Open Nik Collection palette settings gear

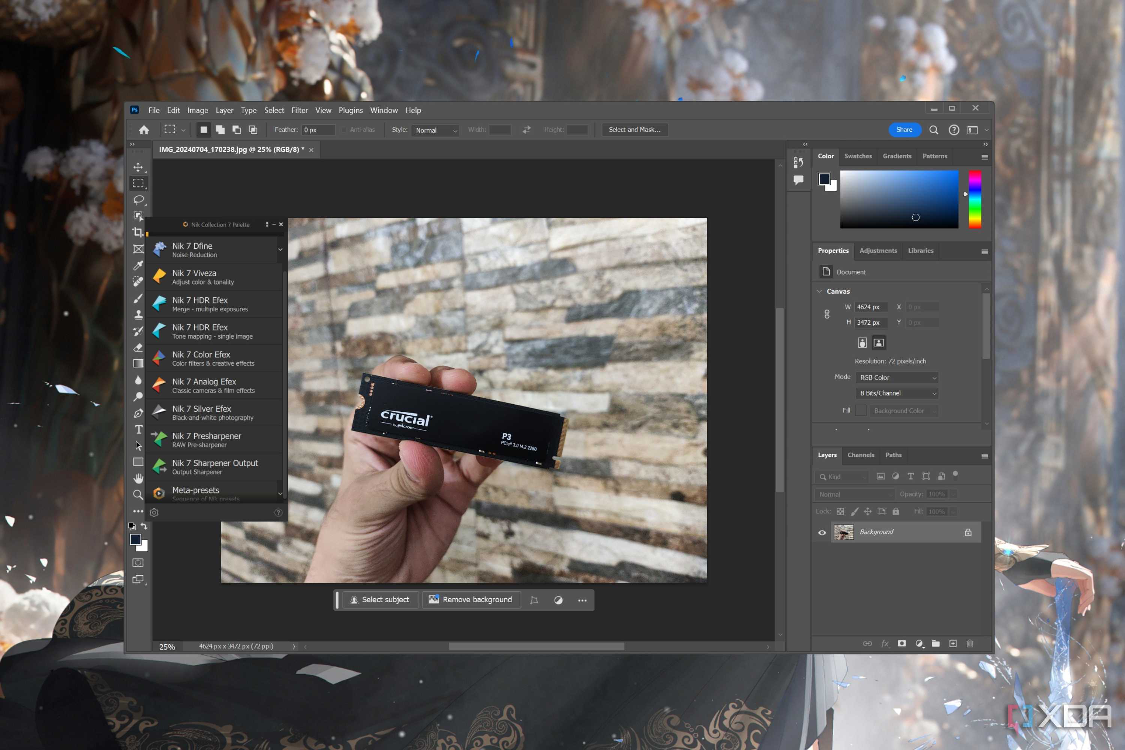pyautogui.click(x=154, y=512)
